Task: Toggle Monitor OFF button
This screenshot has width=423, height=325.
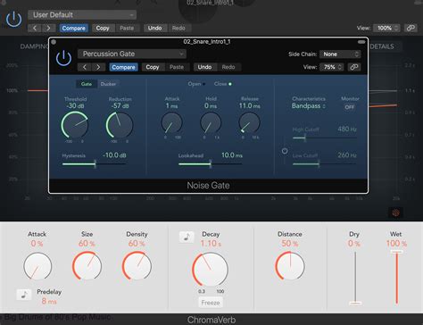Action: click(350, 107)
